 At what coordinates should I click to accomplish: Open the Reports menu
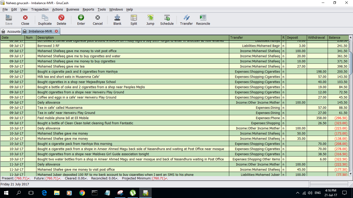(88, 9)
